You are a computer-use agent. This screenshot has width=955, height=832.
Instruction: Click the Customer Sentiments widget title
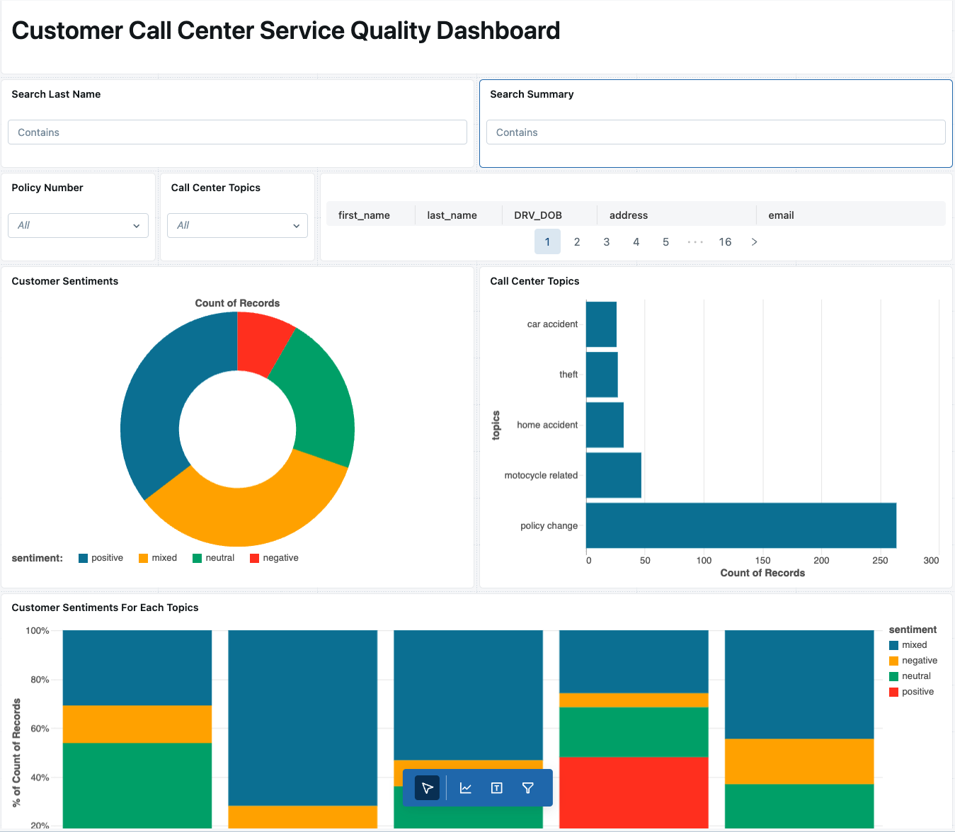pos(65,281)
